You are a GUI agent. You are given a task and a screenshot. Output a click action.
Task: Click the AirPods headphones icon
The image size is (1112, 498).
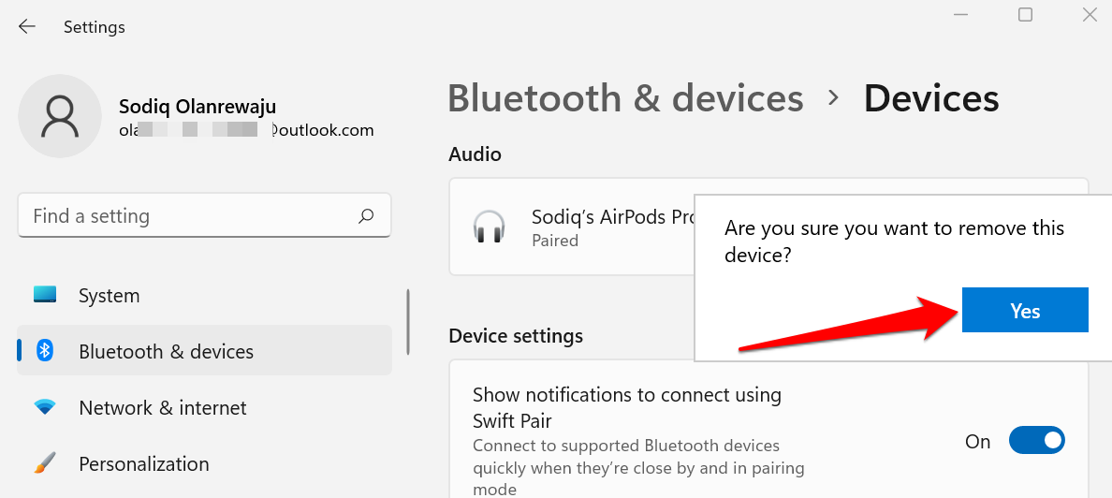(x=489, y=227)
